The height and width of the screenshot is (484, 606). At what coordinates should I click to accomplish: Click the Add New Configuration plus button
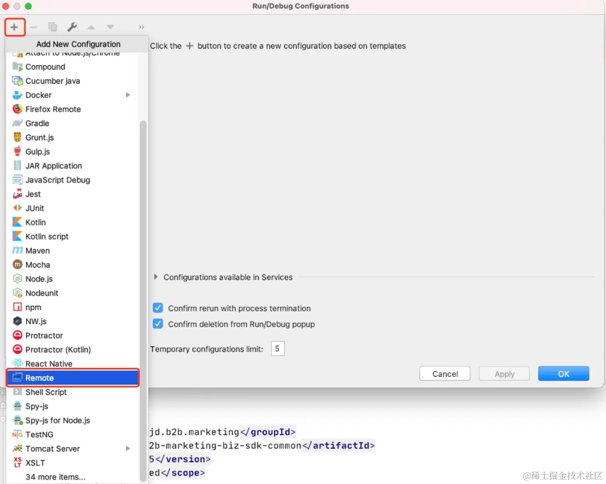click(x=15, y=27)
